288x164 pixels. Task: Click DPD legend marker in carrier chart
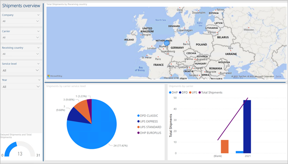pos(180,92)
